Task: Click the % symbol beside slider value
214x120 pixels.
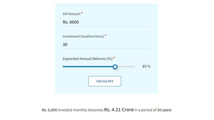Action: 149,66
